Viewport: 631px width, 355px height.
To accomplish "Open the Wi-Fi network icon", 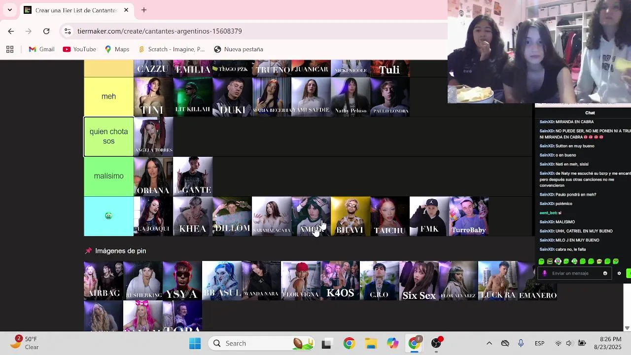I will pyautogui.click(x=558, y=343).
